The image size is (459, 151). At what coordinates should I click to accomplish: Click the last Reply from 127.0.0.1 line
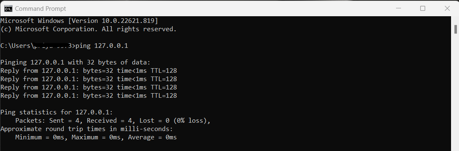pos(89,96)
